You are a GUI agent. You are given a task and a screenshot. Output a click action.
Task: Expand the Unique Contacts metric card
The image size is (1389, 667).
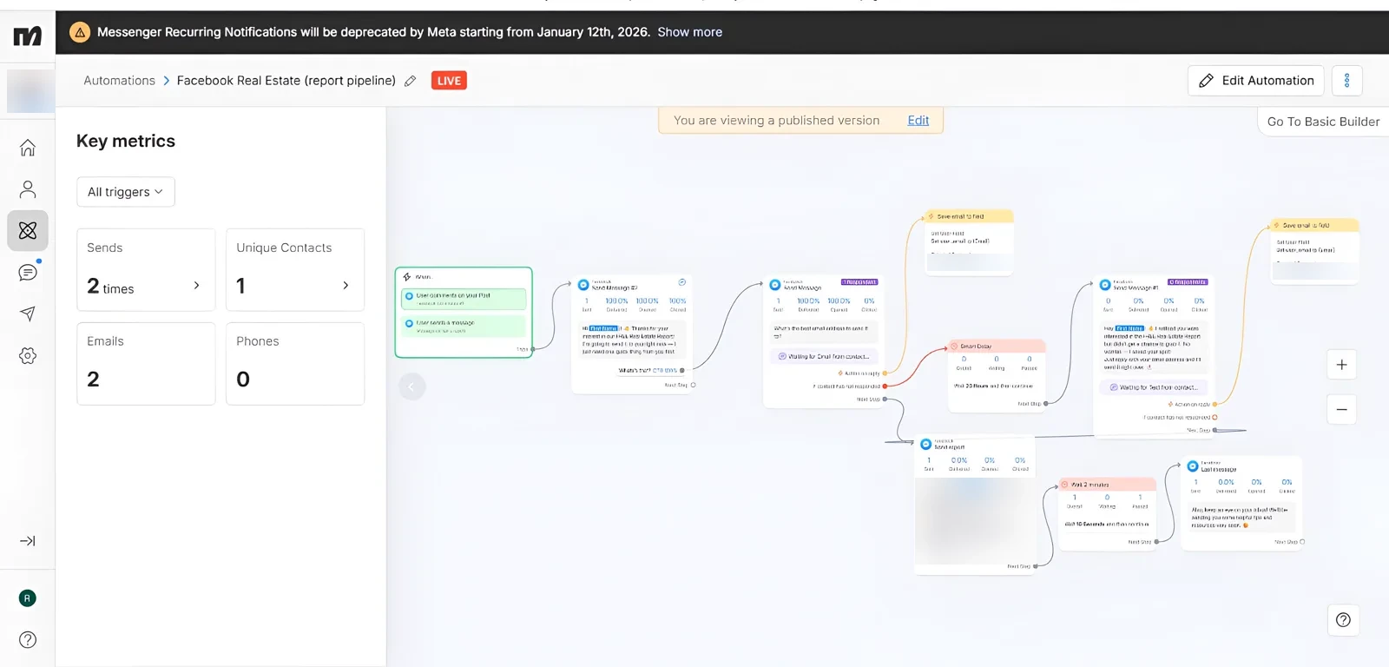(x=295, y=270)
